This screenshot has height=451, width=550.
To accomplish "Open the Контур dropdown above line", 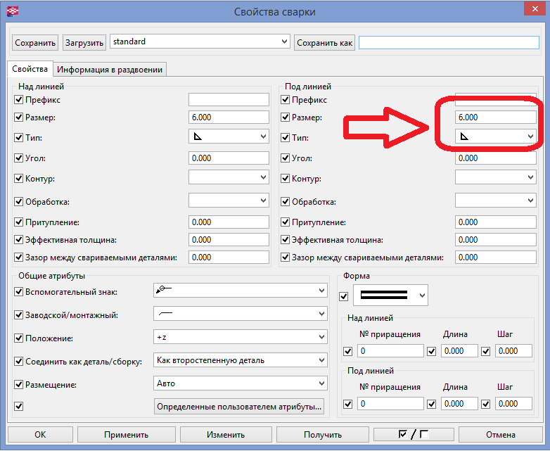I will coord(263,177).
